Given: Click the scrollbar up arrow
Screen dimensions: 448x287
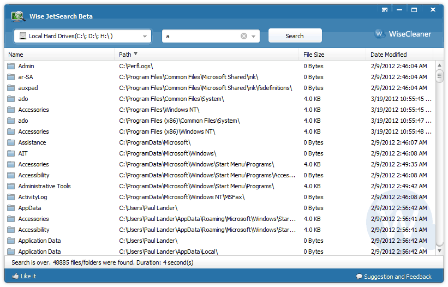Looking at the screenshot, I should point(439,65).
